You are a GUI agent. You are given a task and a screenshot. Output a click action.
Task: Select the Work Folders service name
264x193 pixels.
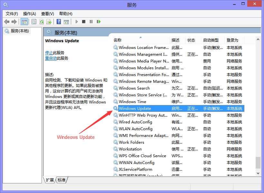coord(131,142)
